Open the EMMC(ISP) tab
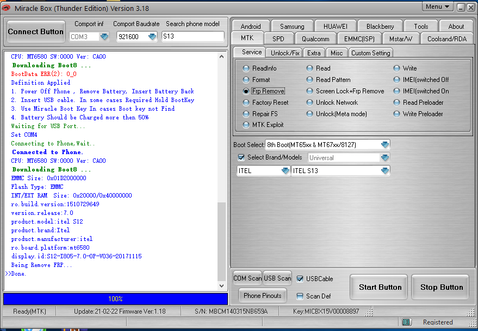Image resolution: width=478 pixels, height=331 pixels. (x=359, y=39)
